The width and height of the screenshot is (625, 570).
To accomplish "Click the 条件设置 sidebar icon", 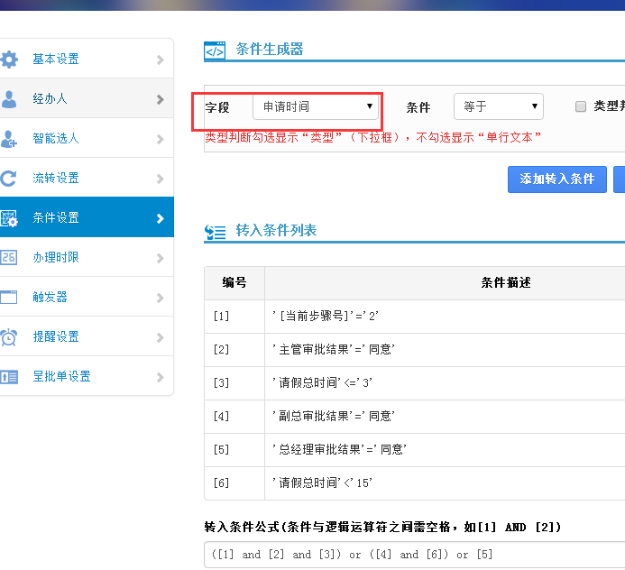I will 9,218.
